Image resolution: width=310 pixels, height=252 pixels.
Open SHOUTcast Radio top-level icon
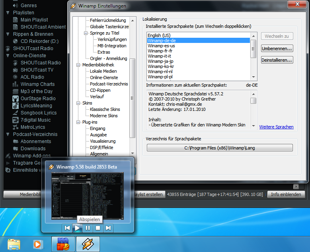coord(8,48)
